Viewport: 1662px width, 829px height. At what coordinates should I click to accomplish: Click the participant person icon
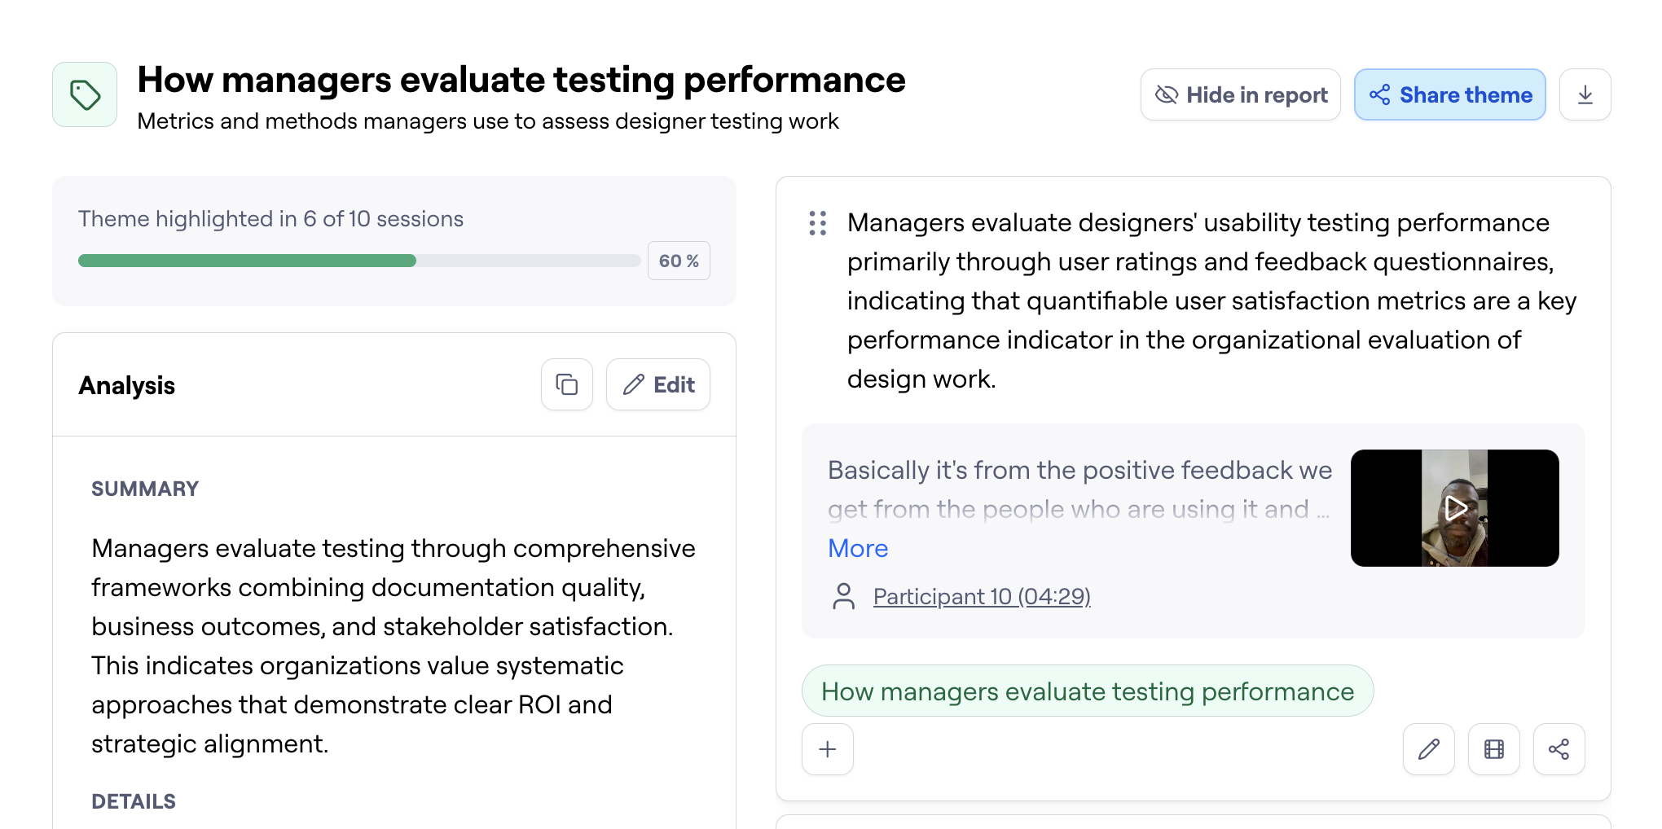pos(844,596)
